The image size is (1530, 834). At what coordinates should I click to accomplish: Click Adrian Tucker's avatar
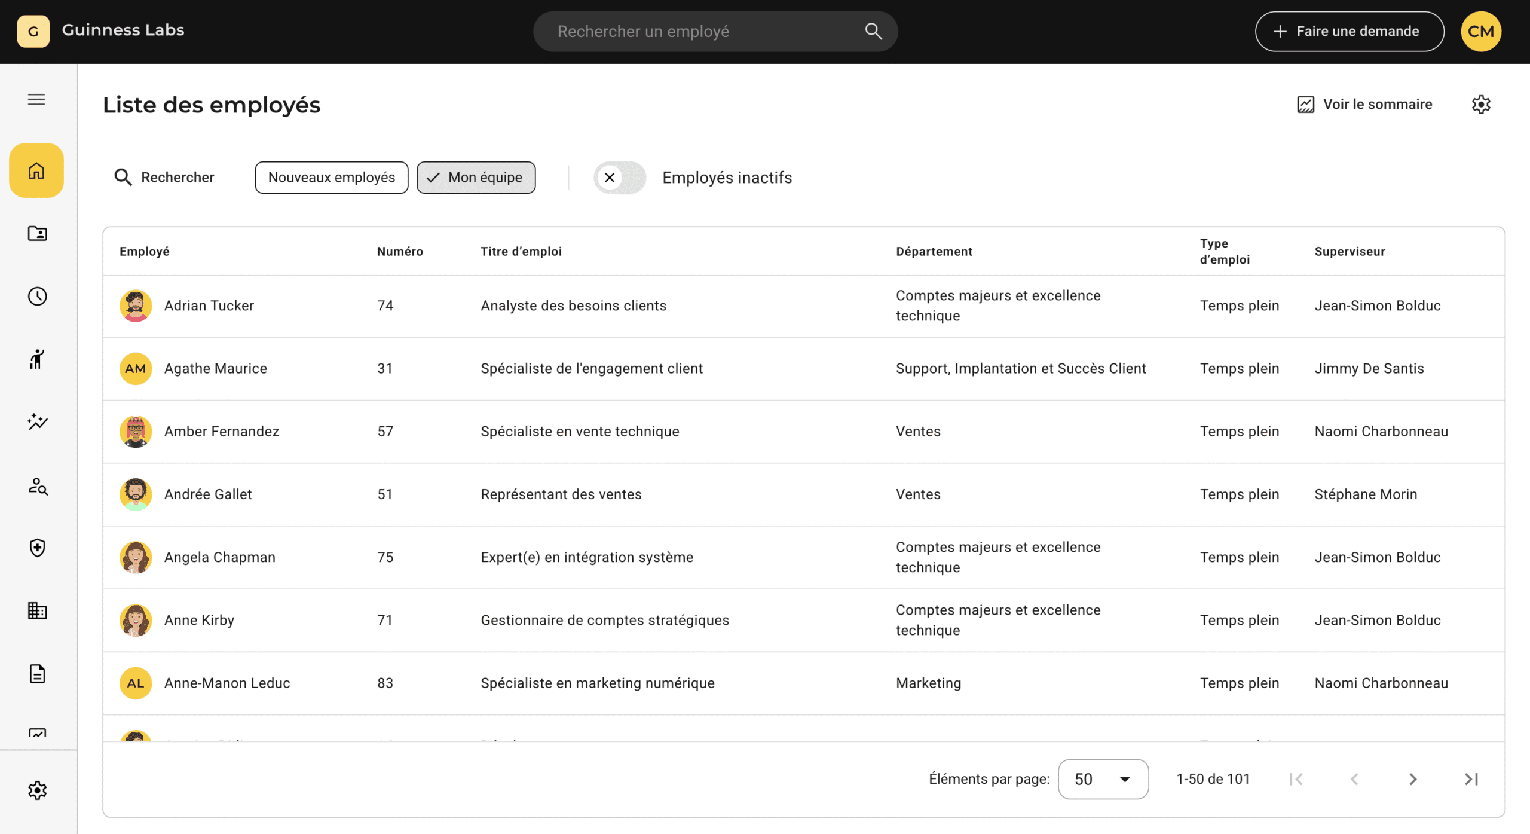[x=136, y=306]
